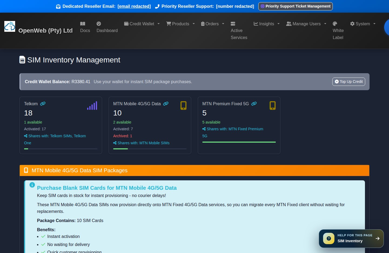Click the OpenWeb cloud logo icon
Screen dimensions: 389x253
pyautogui.click(x=10, y=26)
